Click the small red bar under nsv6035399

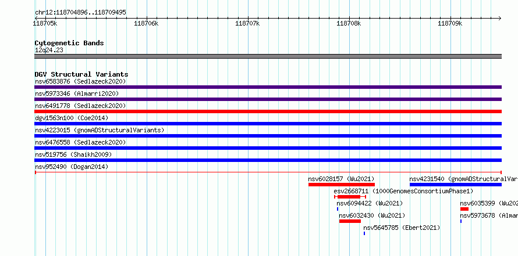coord(464,209)
